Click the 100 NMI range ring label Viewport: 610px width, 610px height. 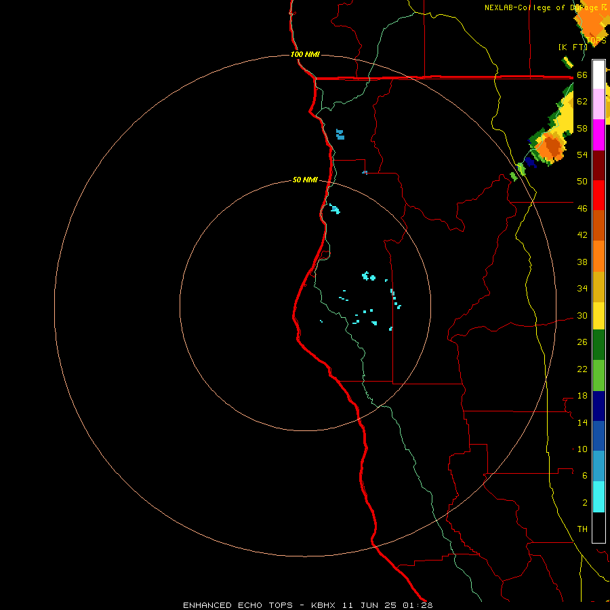[305, 54]
